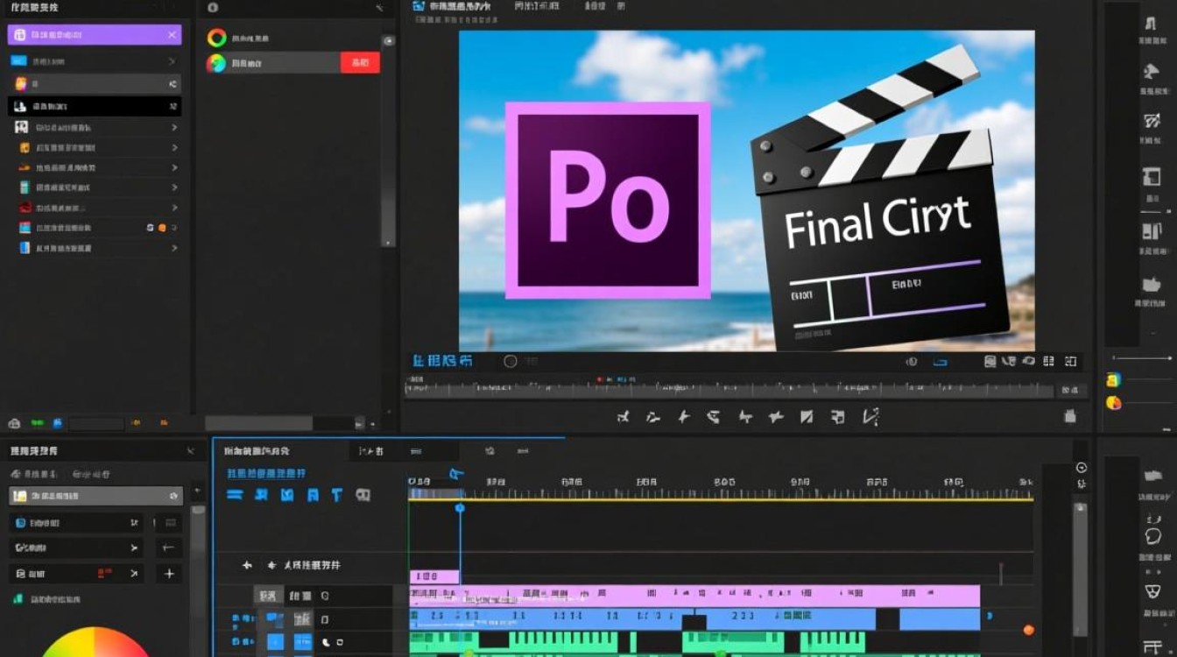Click the first blue tool in timeline toolbar
The image size is (1177, 657).
[235, 495]
